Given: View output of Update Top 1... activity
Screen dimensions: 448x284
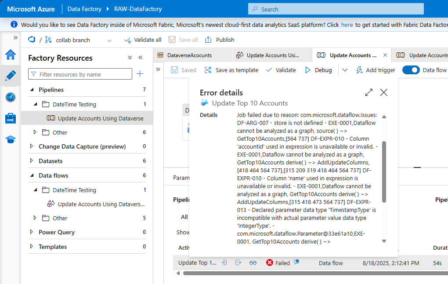Looking at the screenshot, I should coord(238,262).
